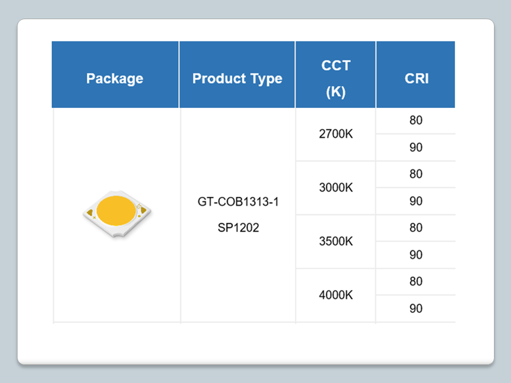Select CRI 90 under the 4000K group
The height and width of the screenshot is (383, 511).
[x=416, y=309]
